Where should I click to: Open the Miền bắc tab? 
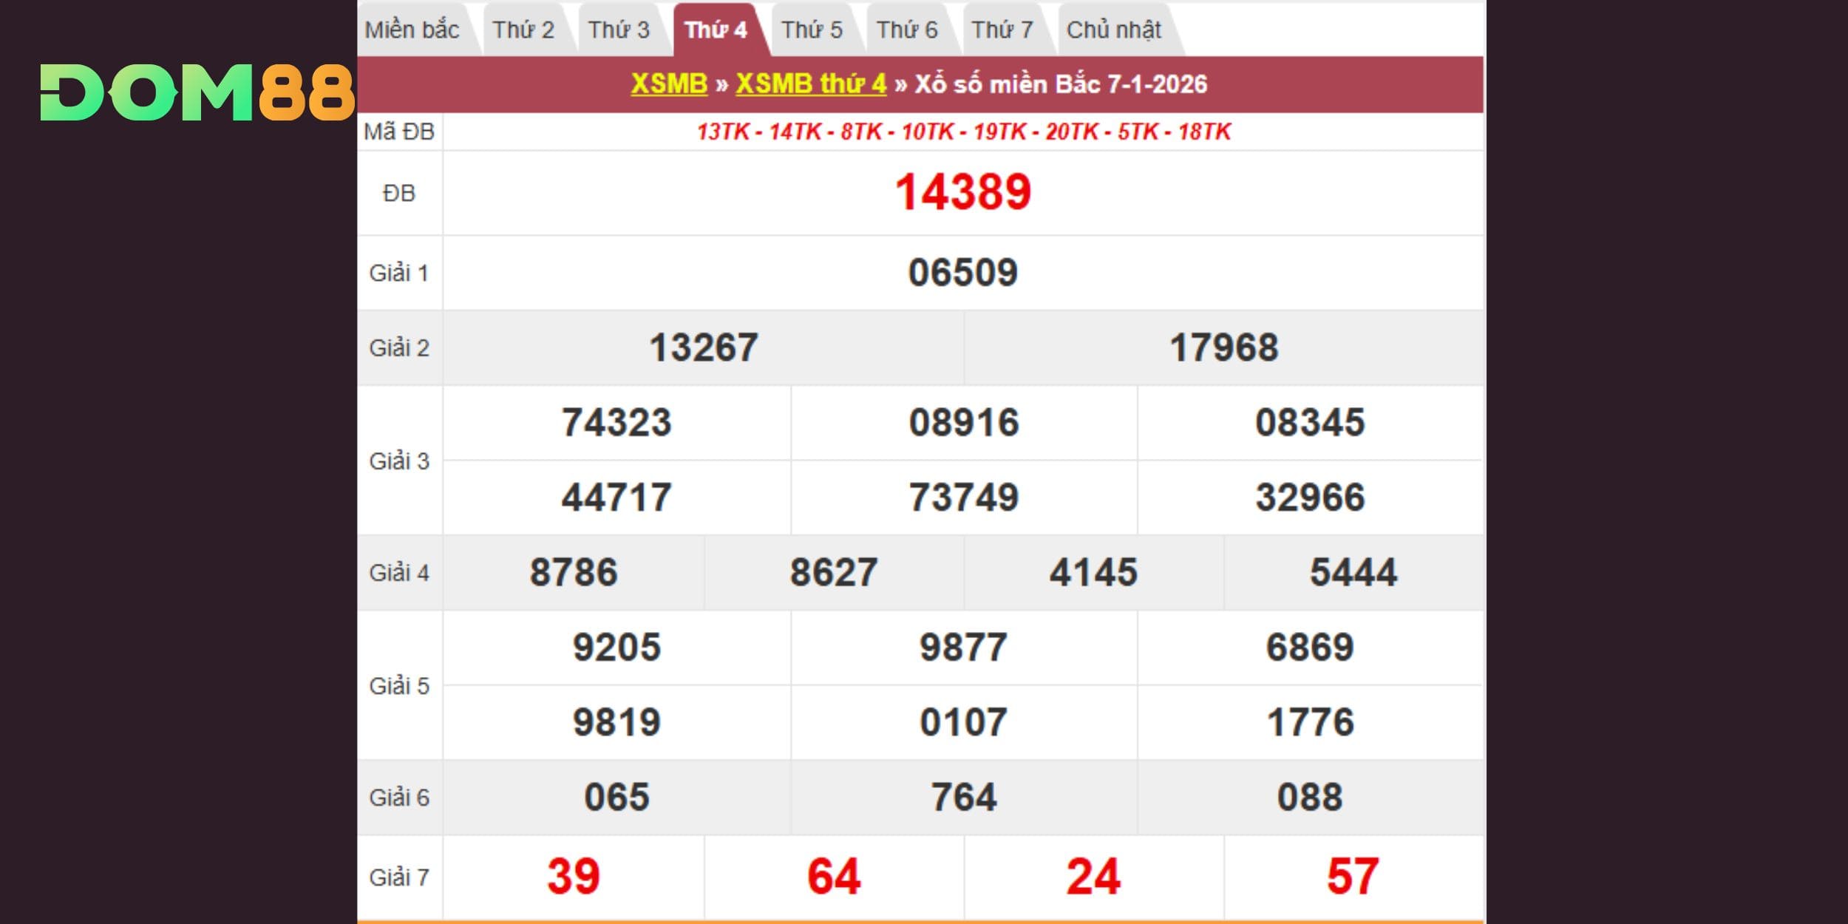click(412, 30)
